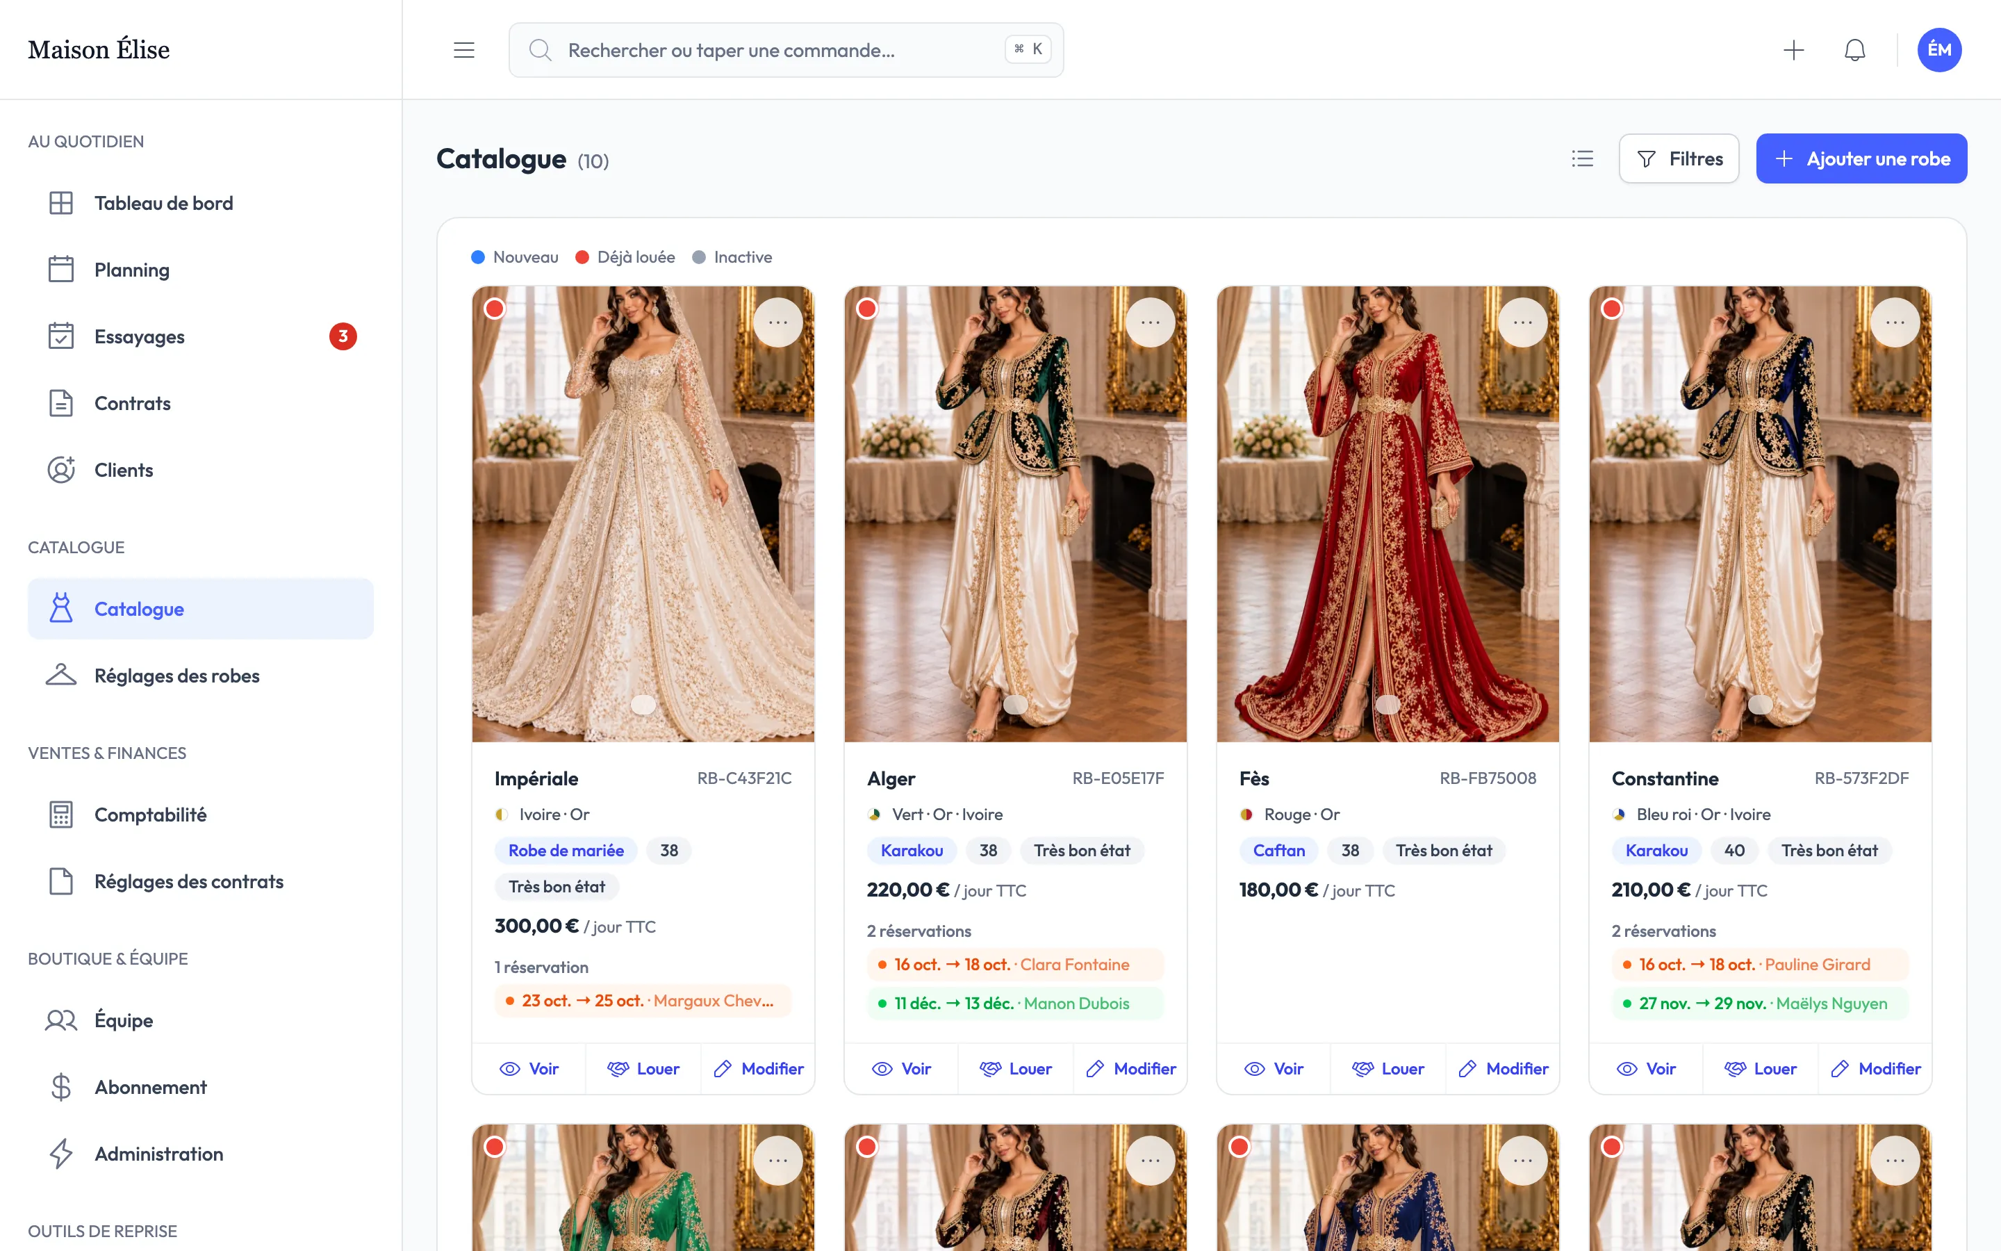Click Voir on the Alger card

pos(901,1069)
